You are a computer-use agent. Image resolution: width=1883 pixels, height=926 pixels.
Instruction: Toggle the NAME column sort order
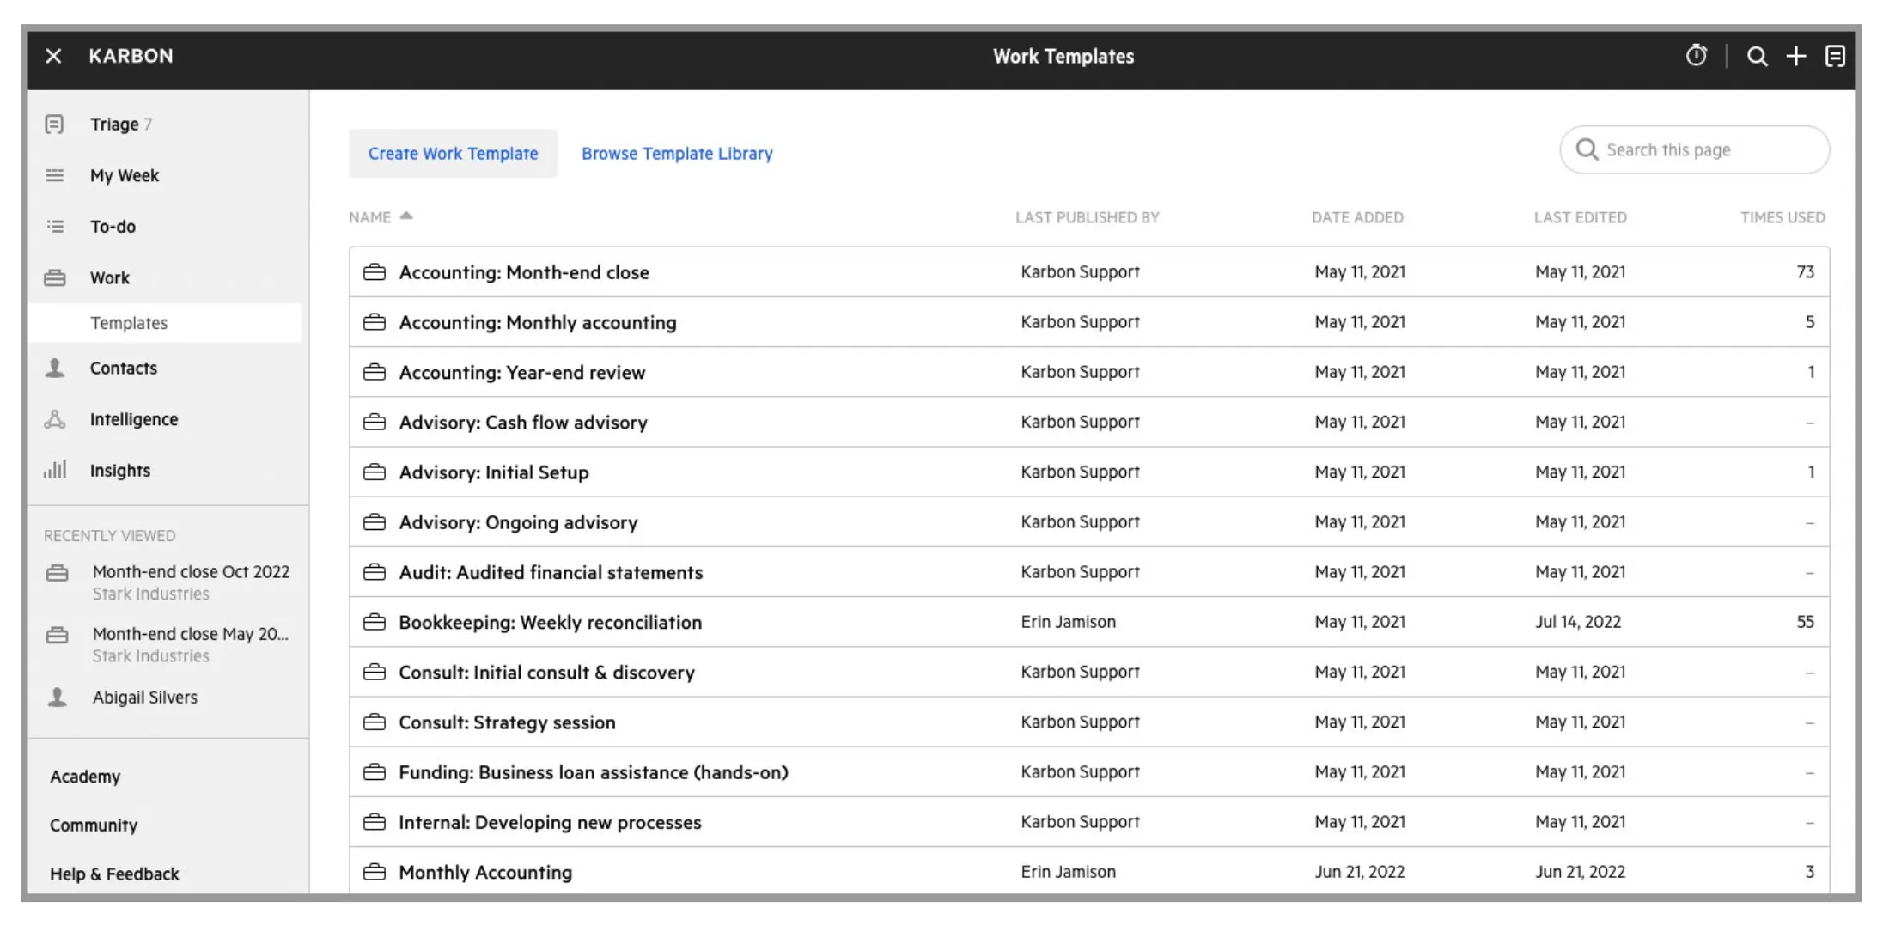[381, 216]
